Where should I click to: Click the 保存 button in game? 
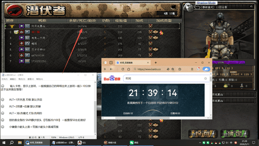(x=203, y=134)
